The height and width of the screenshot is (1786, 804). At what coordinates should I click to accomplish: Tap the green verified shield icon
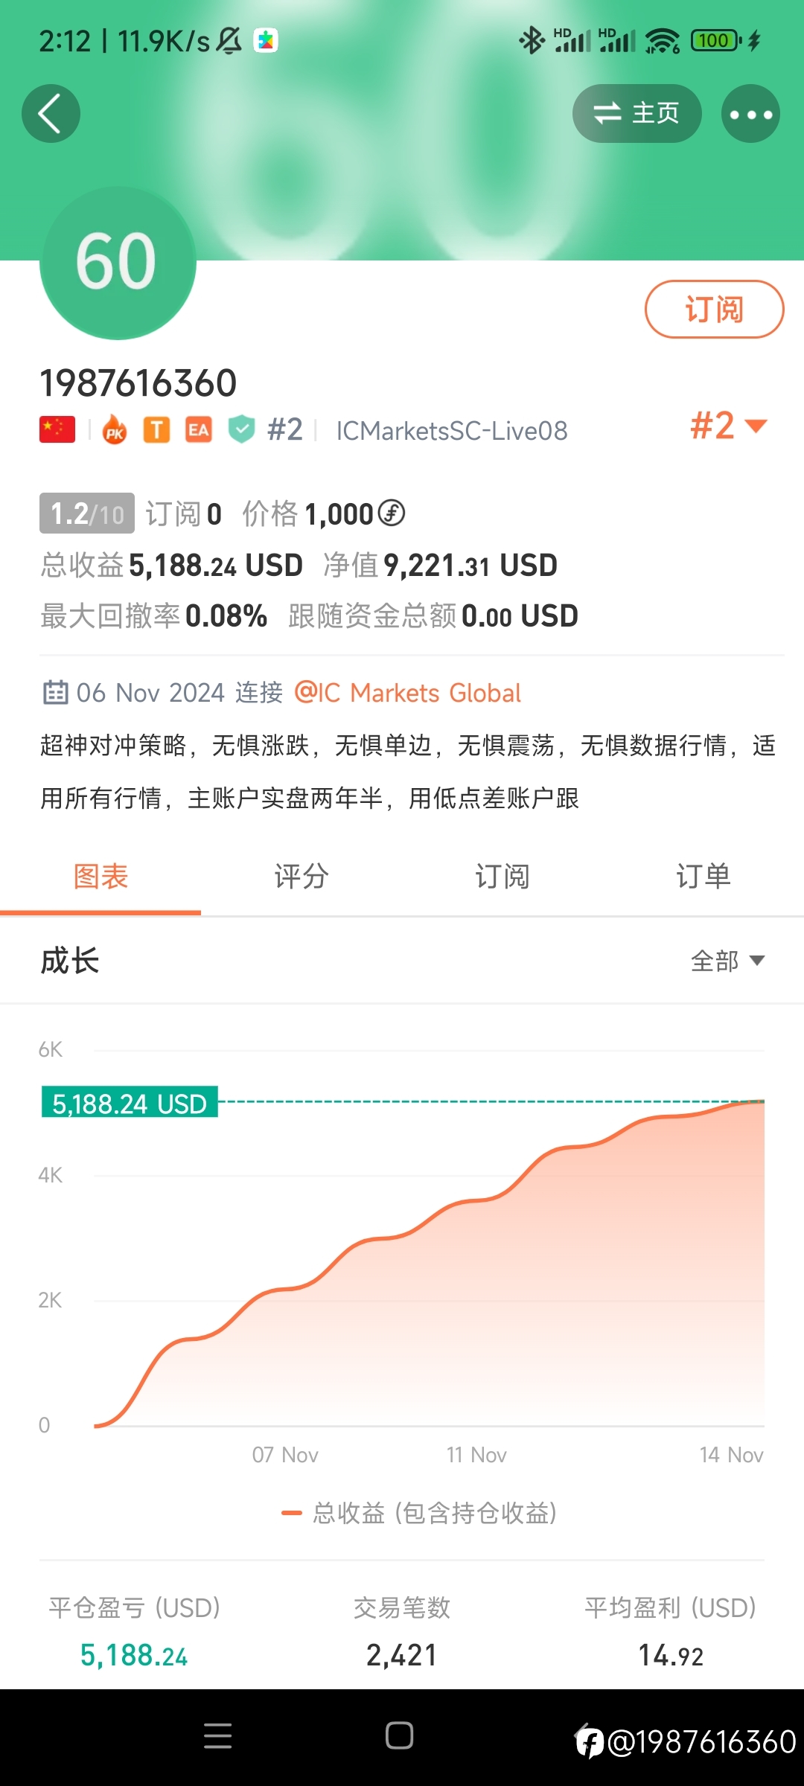(x=241, y=430)
